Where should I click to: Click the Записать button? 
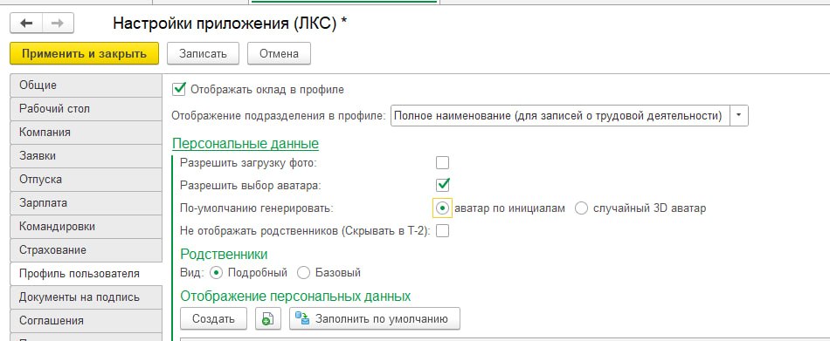coord(204,53)
